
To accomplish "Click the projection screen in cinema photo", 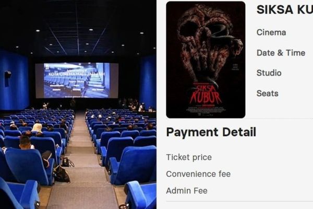I will coord(77,80).
